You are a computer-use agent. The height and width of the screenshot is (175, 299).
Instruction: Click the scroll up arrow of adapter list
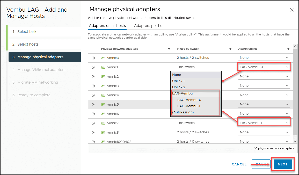[x=295, y=46]
